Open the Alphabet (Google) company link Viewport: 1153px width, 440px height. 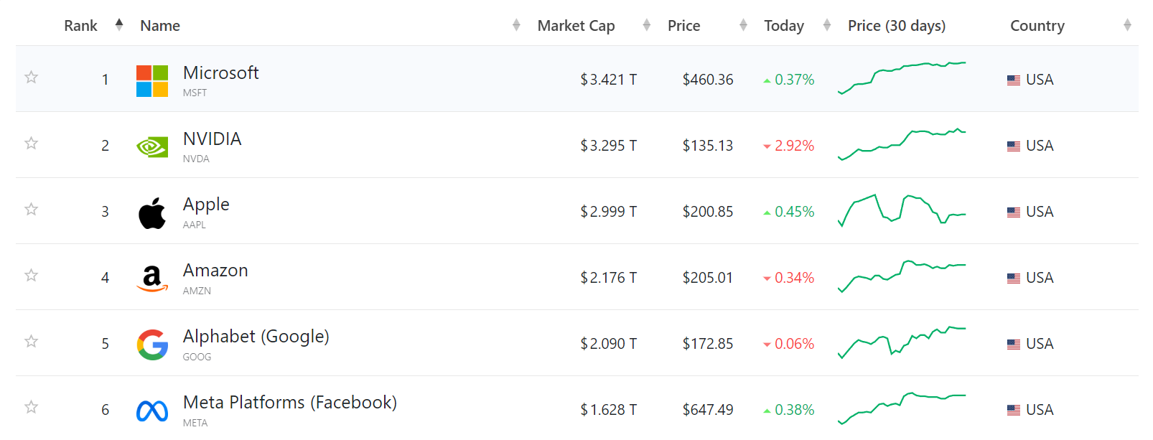(x=256, y=337)
